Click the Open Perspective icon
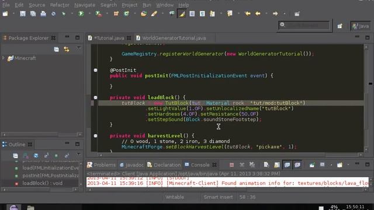Image resolution: width=374 pixels, height=210 pixels. pyautogui.click(x=340, y=26)
